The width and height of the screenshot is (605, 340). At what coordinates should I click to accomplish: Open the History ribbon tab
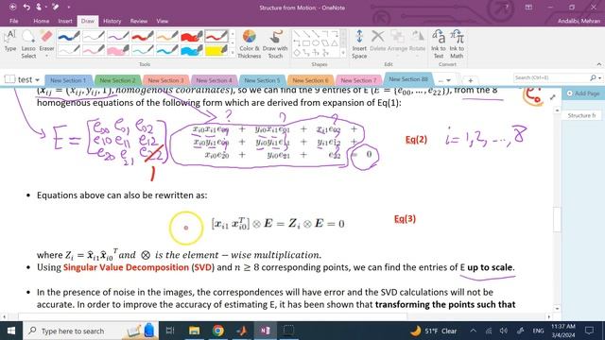[112, 21]
